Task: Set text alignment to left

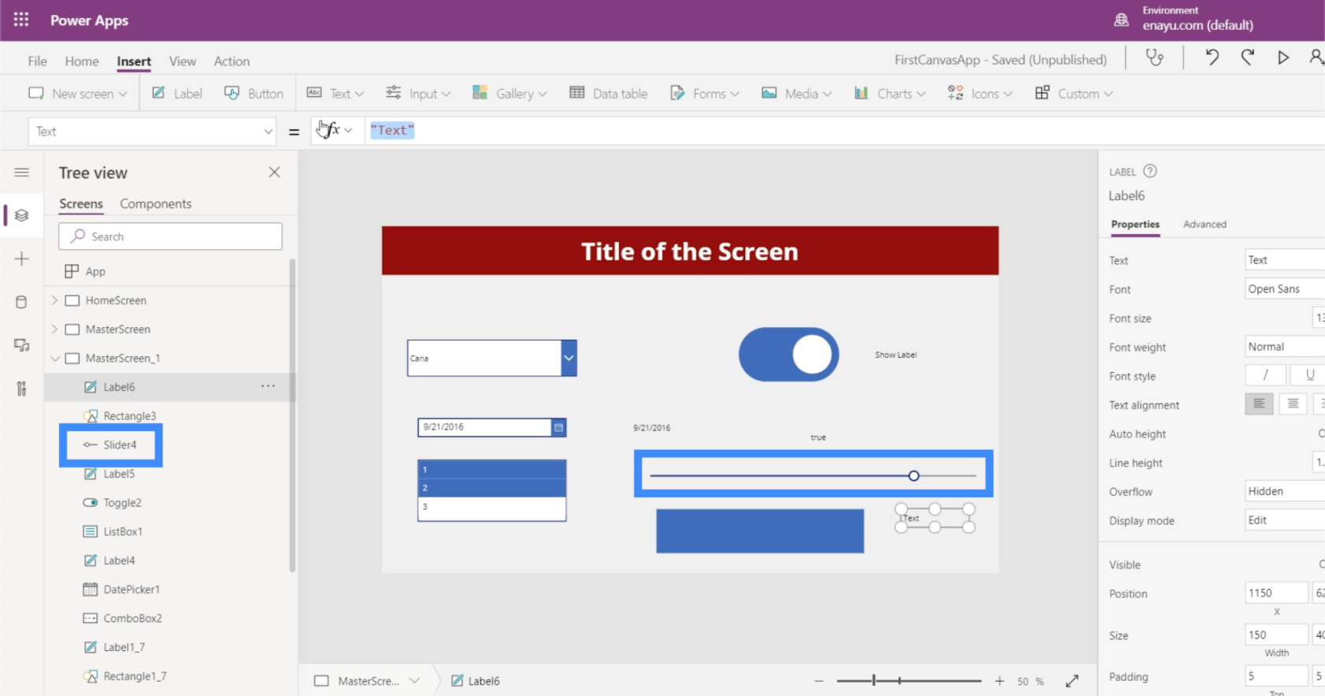Action: point(1259,404)
